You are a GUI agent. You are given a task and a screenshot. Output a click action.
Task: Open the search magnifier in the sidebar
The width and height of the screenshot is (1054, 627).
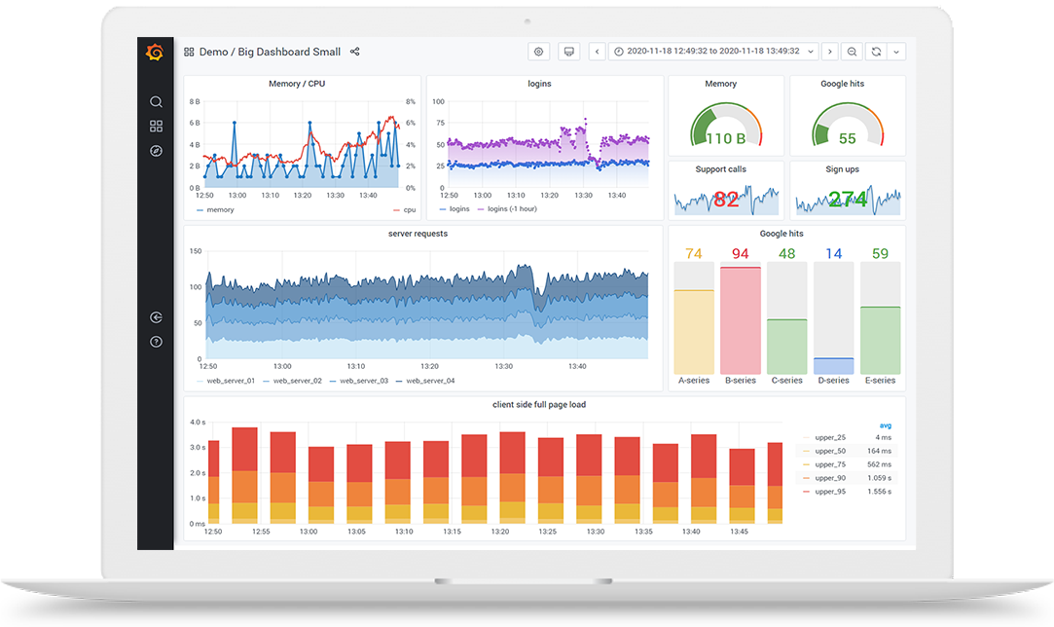[x=156, y=101]
